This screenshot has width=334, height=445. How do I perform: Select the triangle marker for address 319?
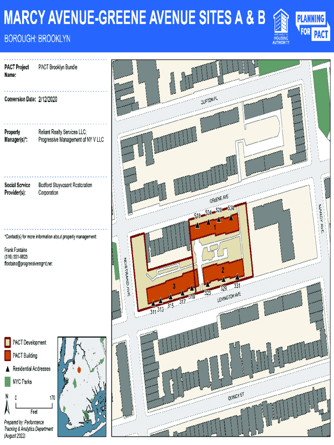192,288
